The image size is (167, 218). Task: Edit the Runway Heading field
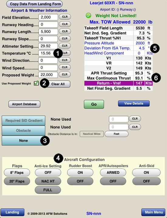pos(48,24)
